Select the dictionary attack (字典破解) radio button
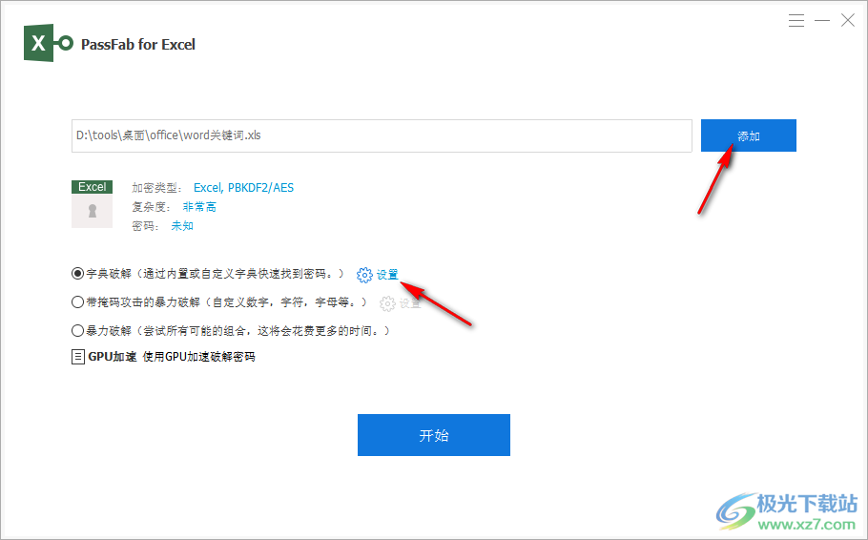Screen dimensions: 868x540 click(77, 274)
